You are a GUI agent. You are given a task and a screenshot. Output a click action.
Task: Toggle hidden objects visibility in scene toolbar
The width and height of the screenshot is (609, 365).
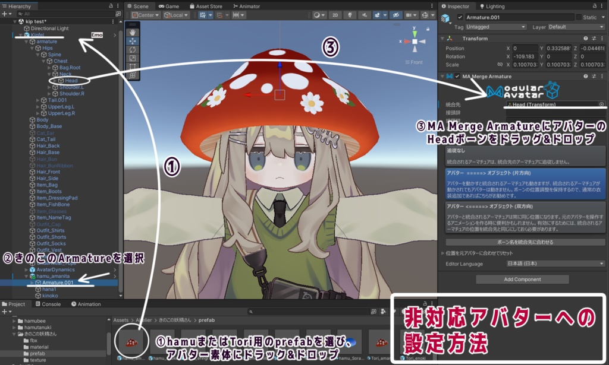[x=395, y=15]
